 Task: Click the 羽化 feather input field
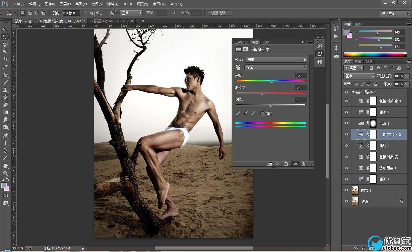click(x=71, y=13)
